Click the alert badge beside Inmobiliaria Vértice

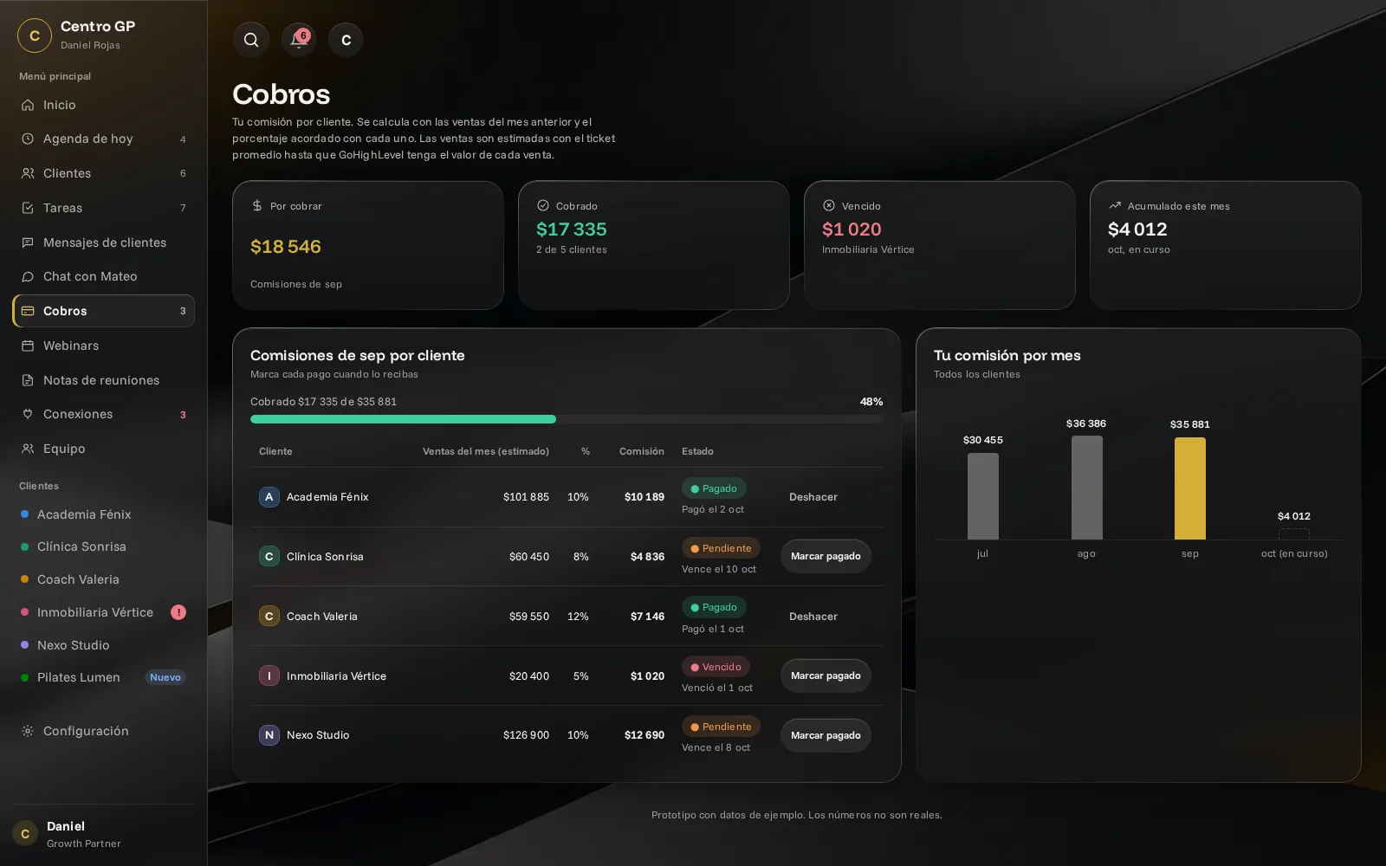tap(178, 612)
